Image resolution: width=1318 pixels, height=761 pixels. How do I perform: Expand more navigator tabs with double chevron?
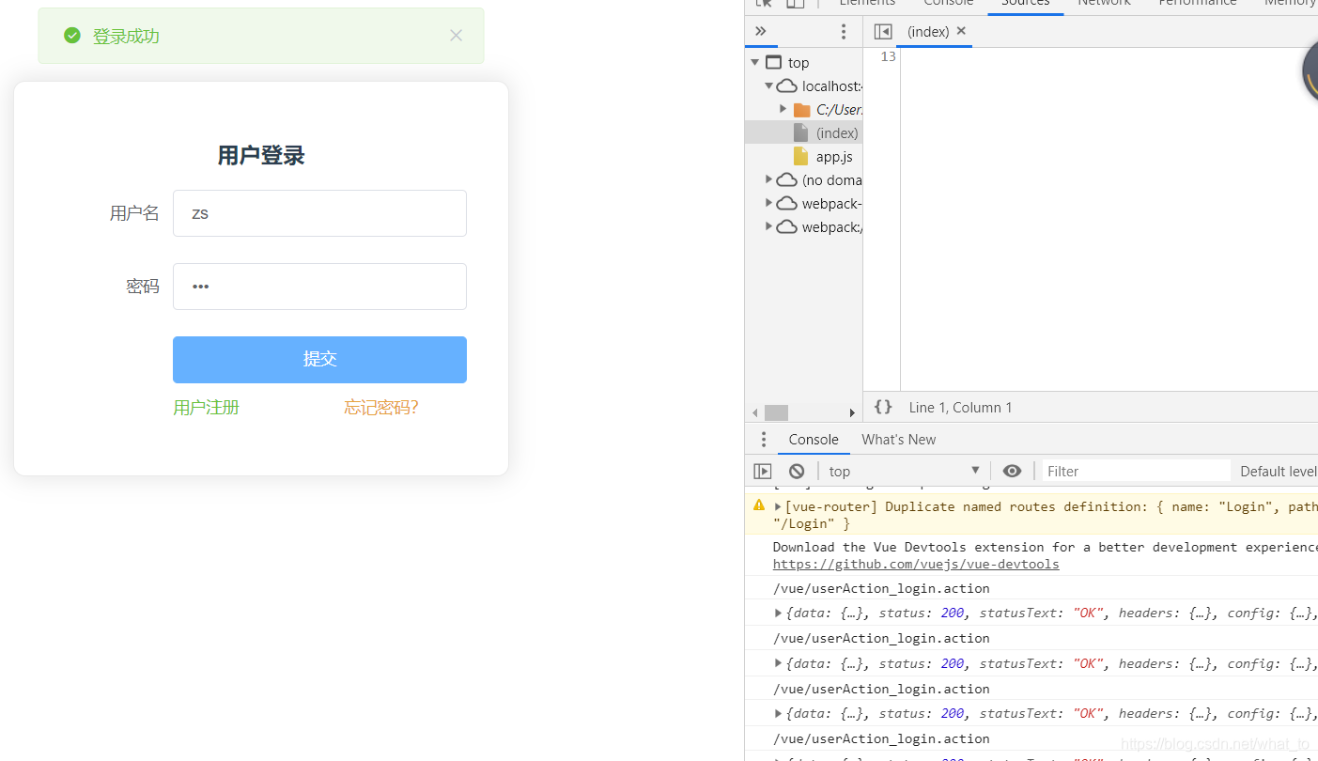click(x=761, y=31)
